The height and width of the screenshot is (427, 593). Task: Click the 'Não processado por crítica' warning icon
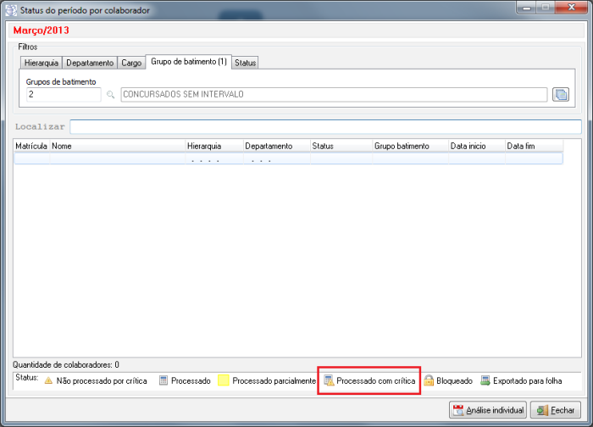[x=48, y=381]
